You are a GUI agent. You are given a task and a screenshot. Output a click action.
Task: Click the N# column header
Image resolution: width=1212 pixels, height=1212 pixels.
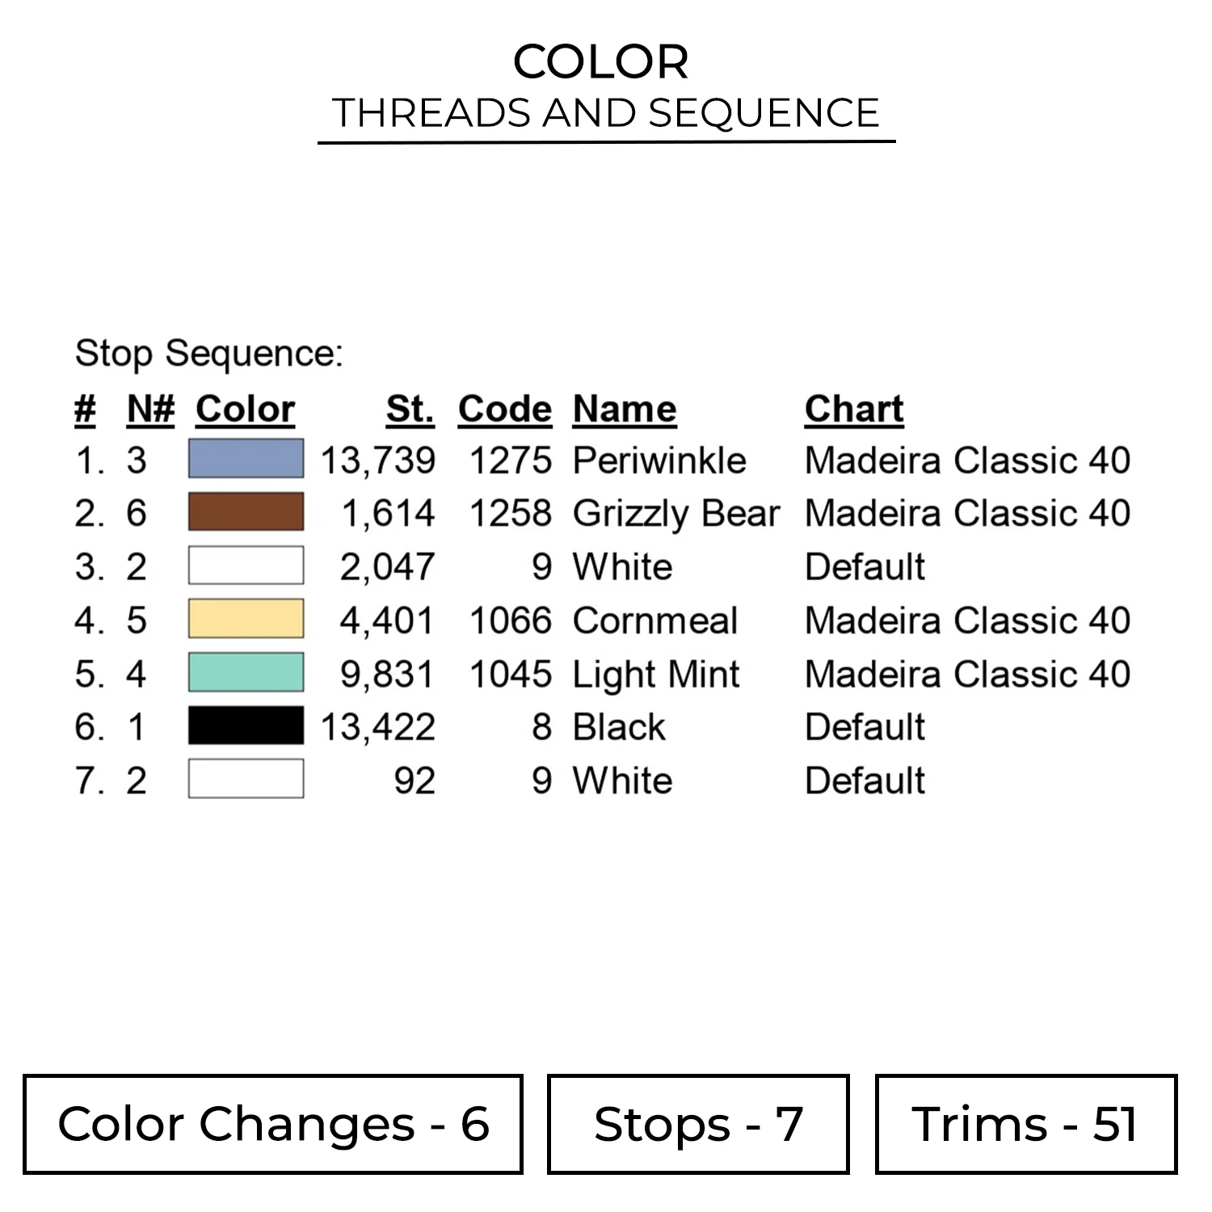[150, 409]
